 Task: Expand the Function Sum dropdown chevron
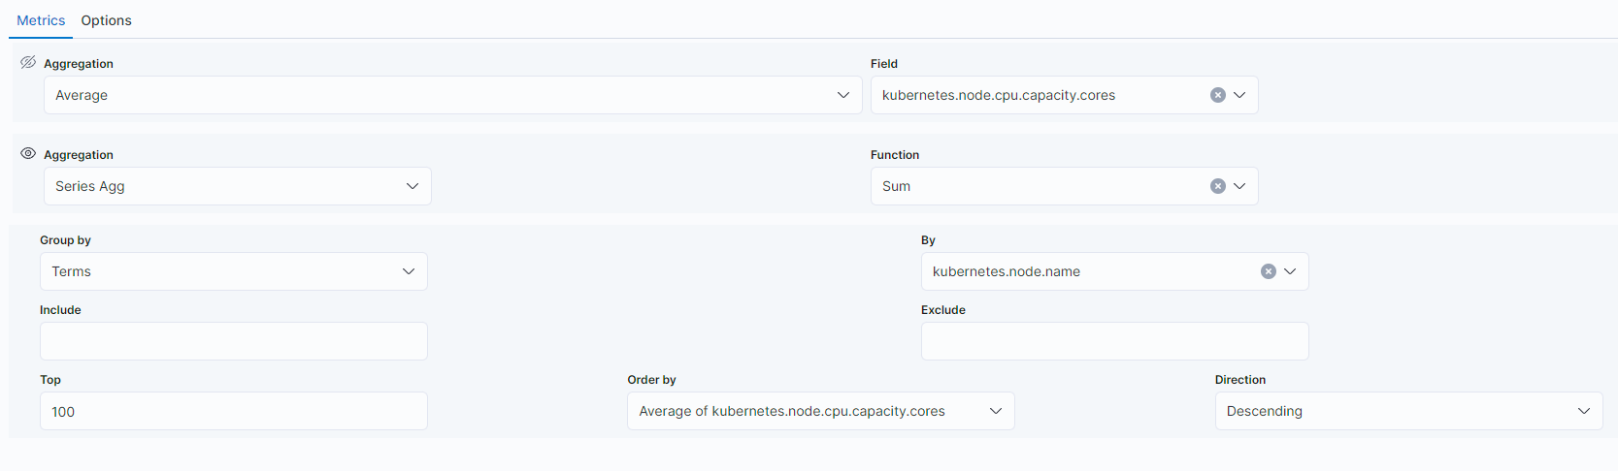coord(1239,186)
